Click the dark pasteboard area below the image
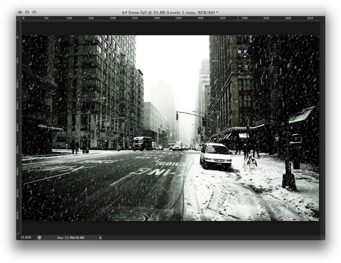Viewport: 341px width, 263px height. tap(170, 228)
